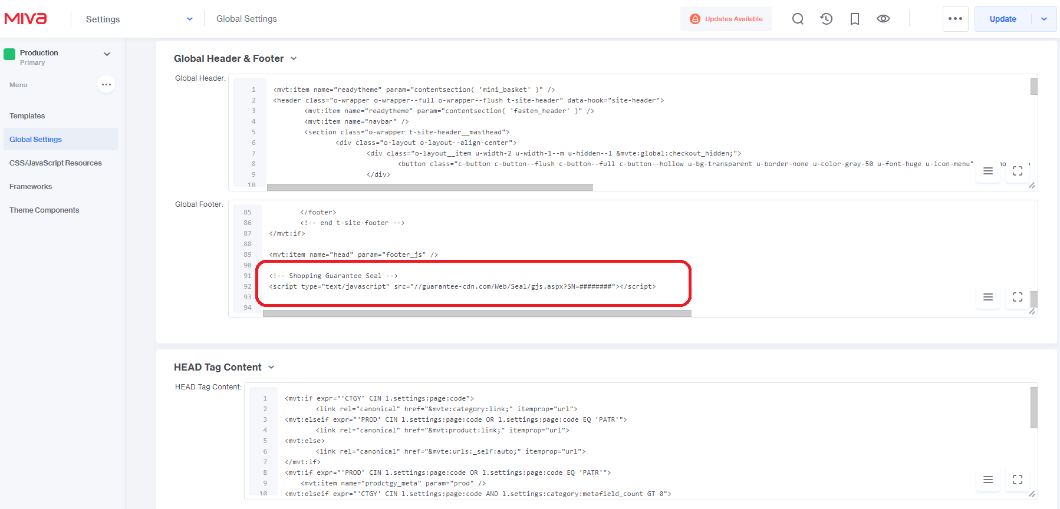This screenshot has height=509, width=1060.
Task: Click the Shopping Guarantee Seal comment line
Action: [334, 276]
